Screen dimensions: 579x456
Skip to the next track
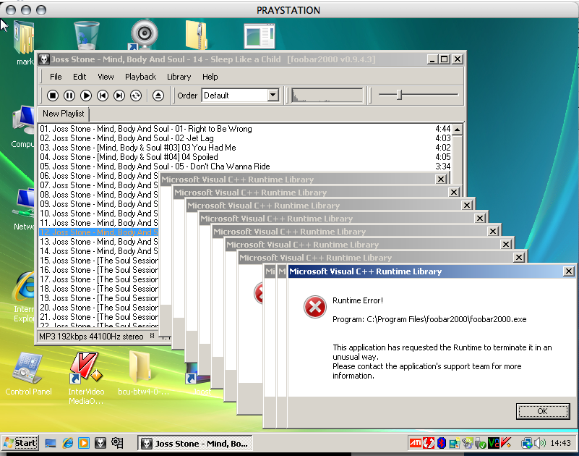coord(119,96)
